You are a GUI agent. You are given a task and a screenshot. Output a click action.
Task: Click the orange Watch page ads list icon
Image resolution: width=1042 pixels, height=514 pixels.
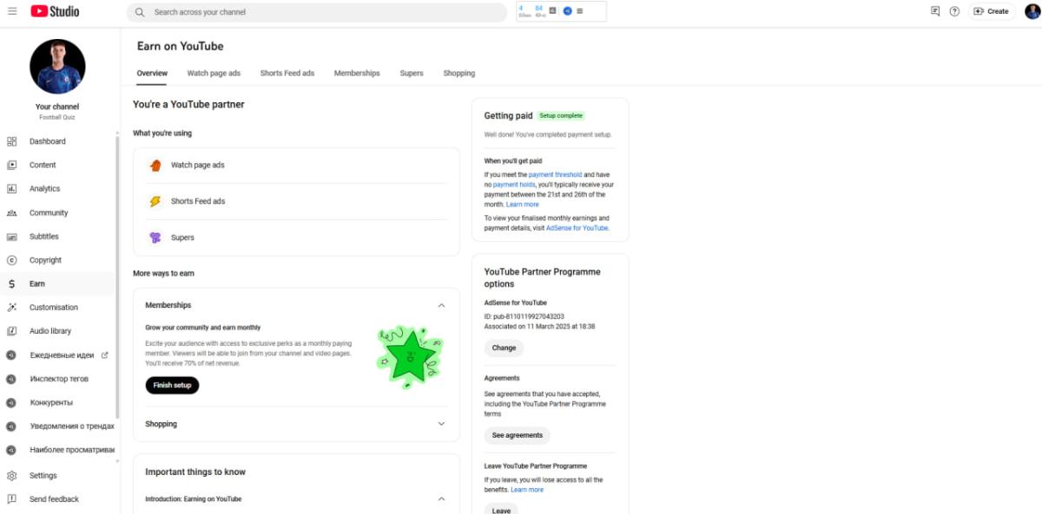coord(155,165)
